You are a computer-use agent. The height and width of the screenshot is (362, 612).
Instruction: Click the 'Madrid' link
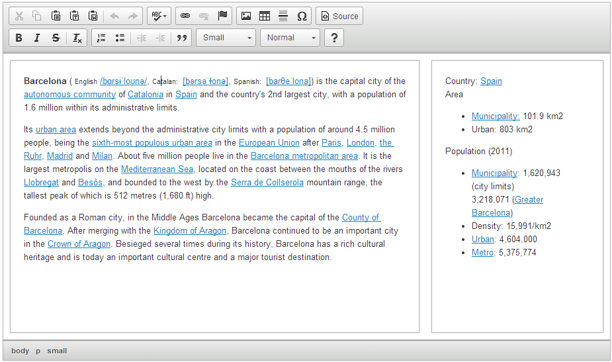point(60,156)
